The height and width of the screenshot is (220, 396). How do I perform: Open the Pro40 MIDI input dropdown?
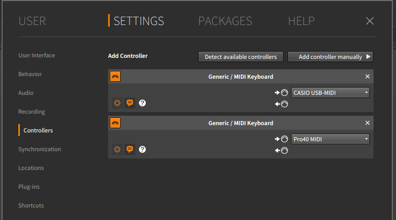click(x=330, y=139)
